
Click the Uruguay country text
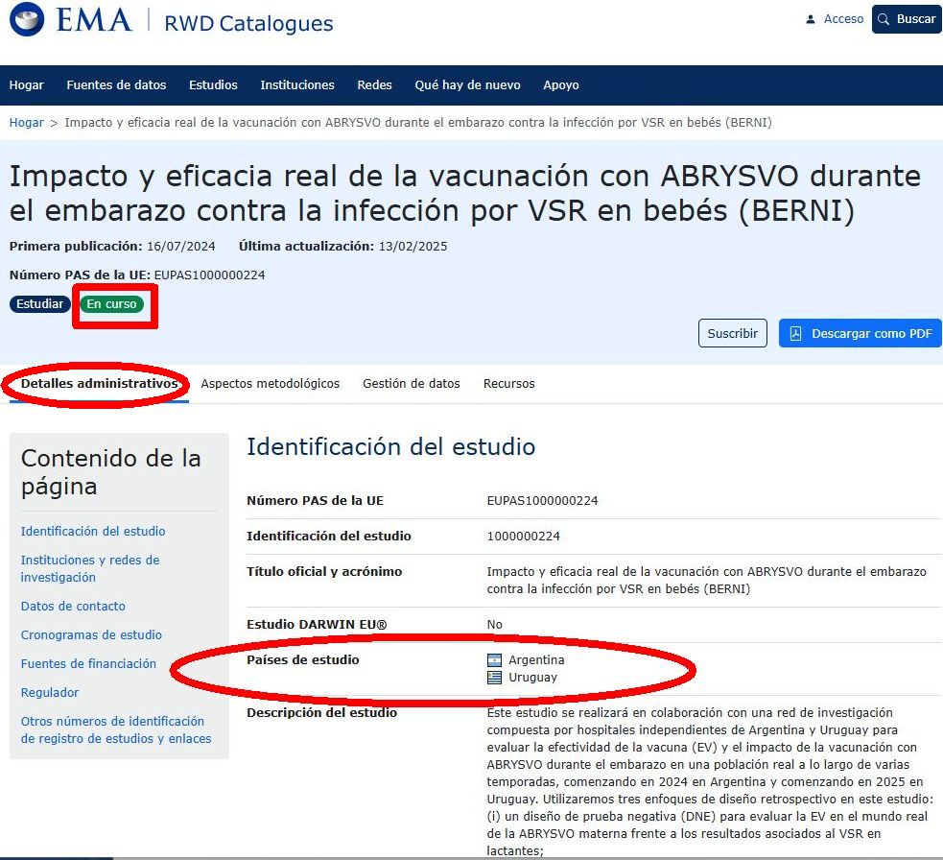tap(532, 678)
